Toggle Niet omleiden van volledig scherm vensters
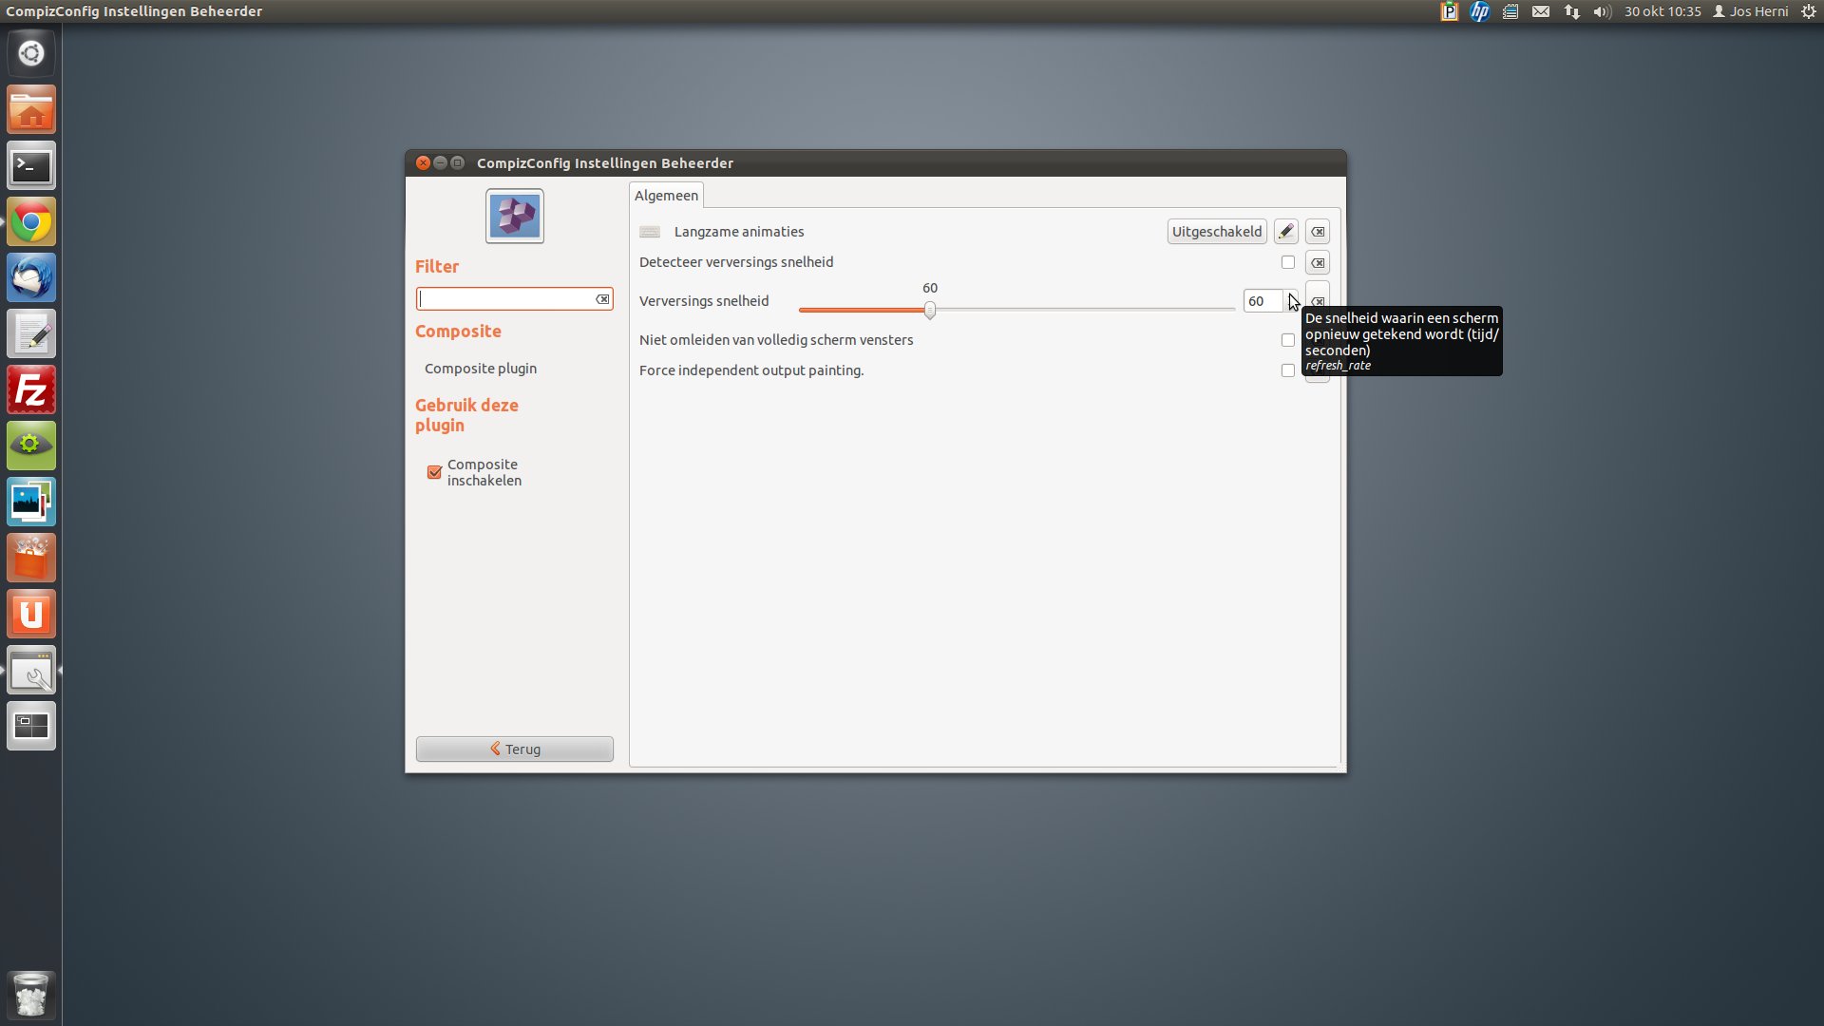Viewport: 1824px width, 1026px height. coord(1288,340)
